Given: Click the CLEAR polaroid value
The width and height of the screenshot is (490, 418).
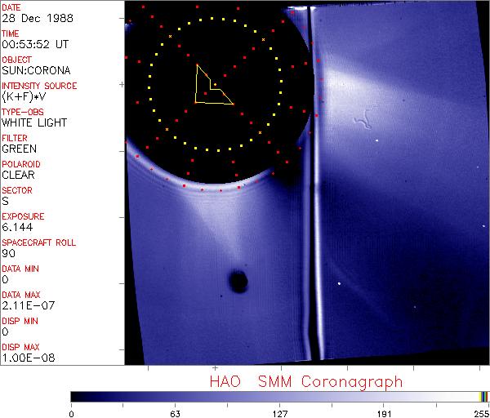Looking at the screenshot, I should [x=17, y=176].
